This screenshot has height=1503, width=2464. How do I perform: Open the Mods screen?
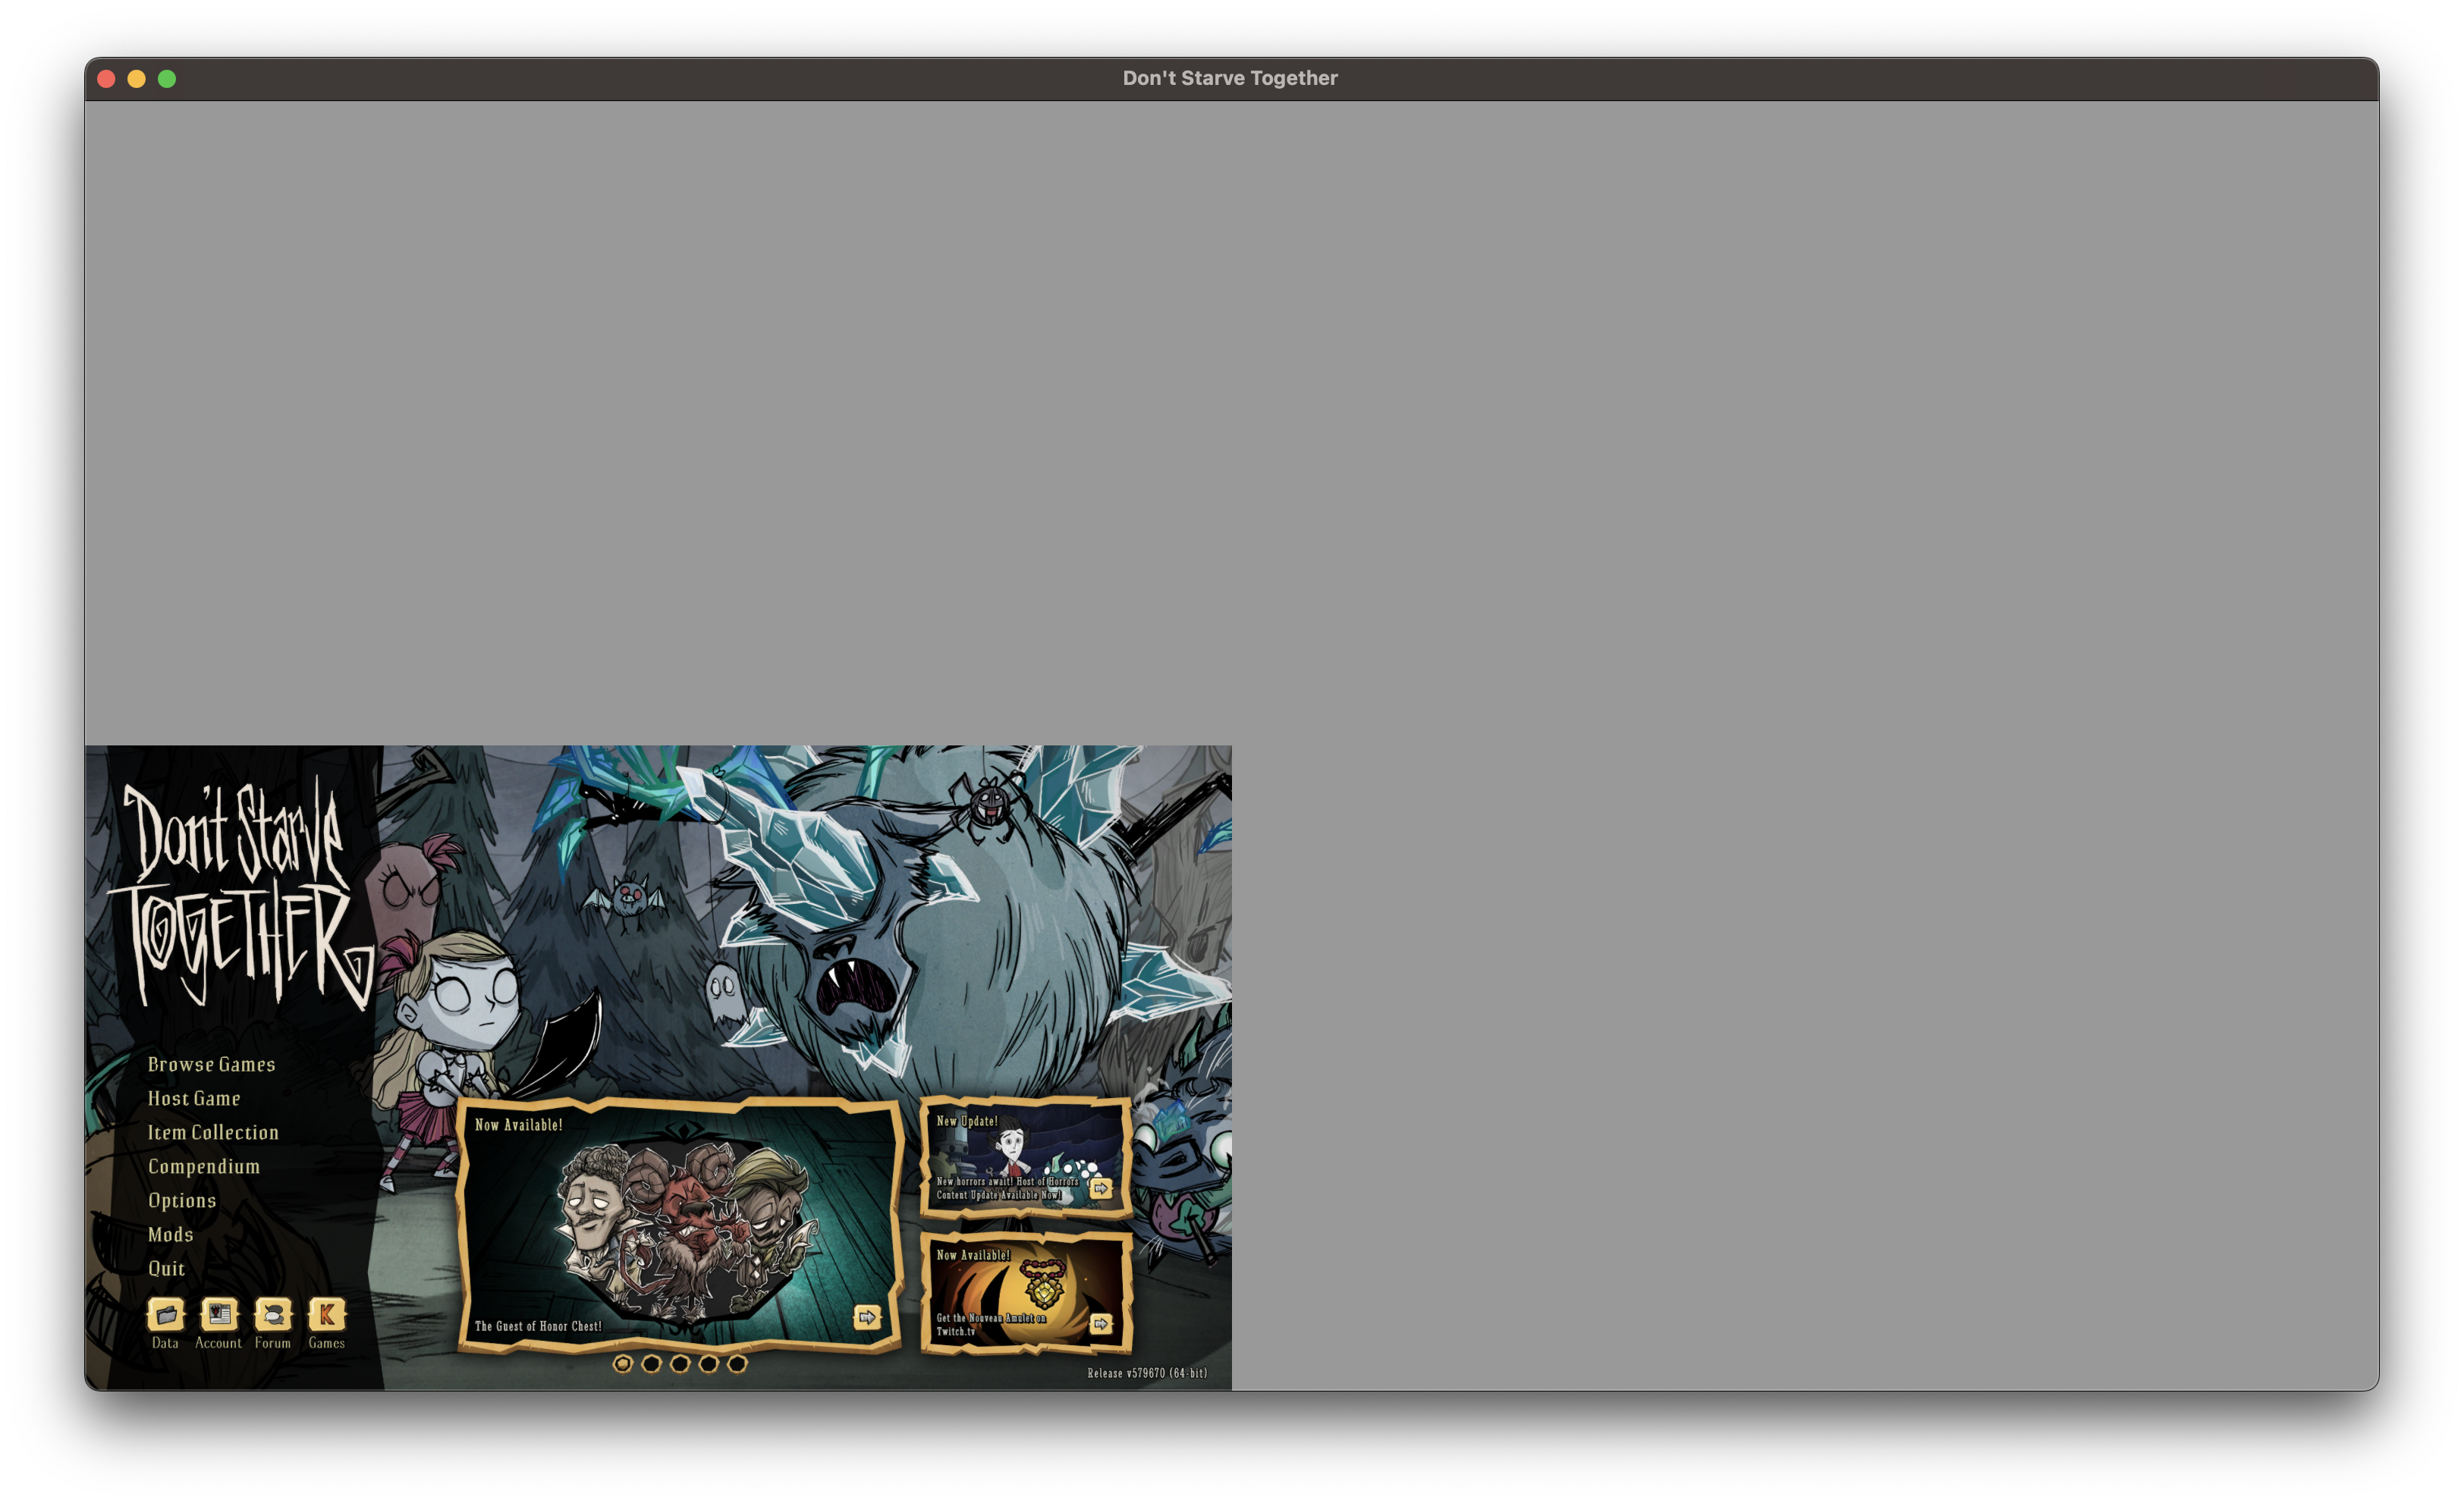(171, 1235)
